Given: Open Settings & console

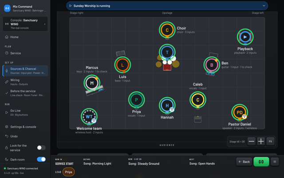Looking at the screenshot, I should pos(25,127).
